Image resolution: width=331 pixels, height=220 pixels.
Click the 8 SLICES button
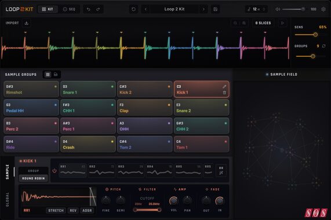coord(263,23)
